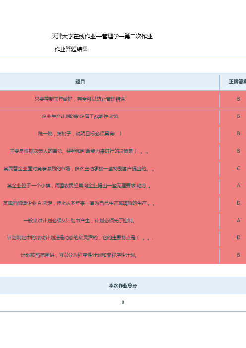Select question 只要控制工作做好，完全可以防止管理错误

coord(80,99)
